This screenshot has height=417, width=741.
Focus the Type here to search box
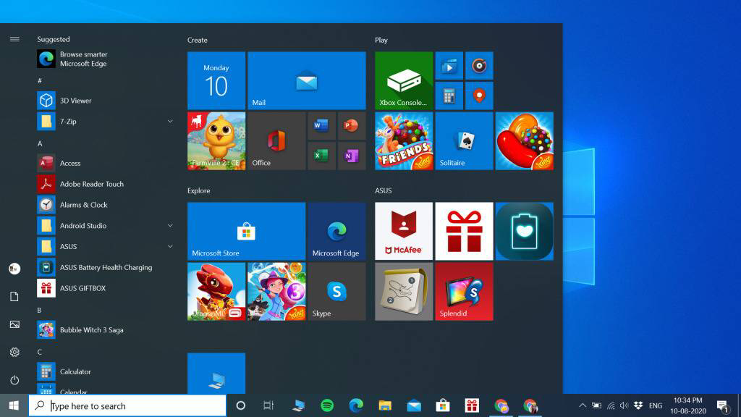click(x=127, y=405)
